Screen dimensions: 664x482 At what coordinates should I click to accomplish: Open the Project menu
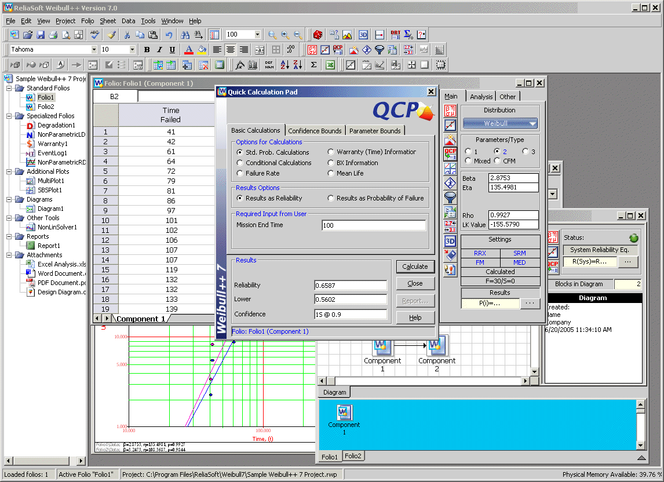(65, 21)
